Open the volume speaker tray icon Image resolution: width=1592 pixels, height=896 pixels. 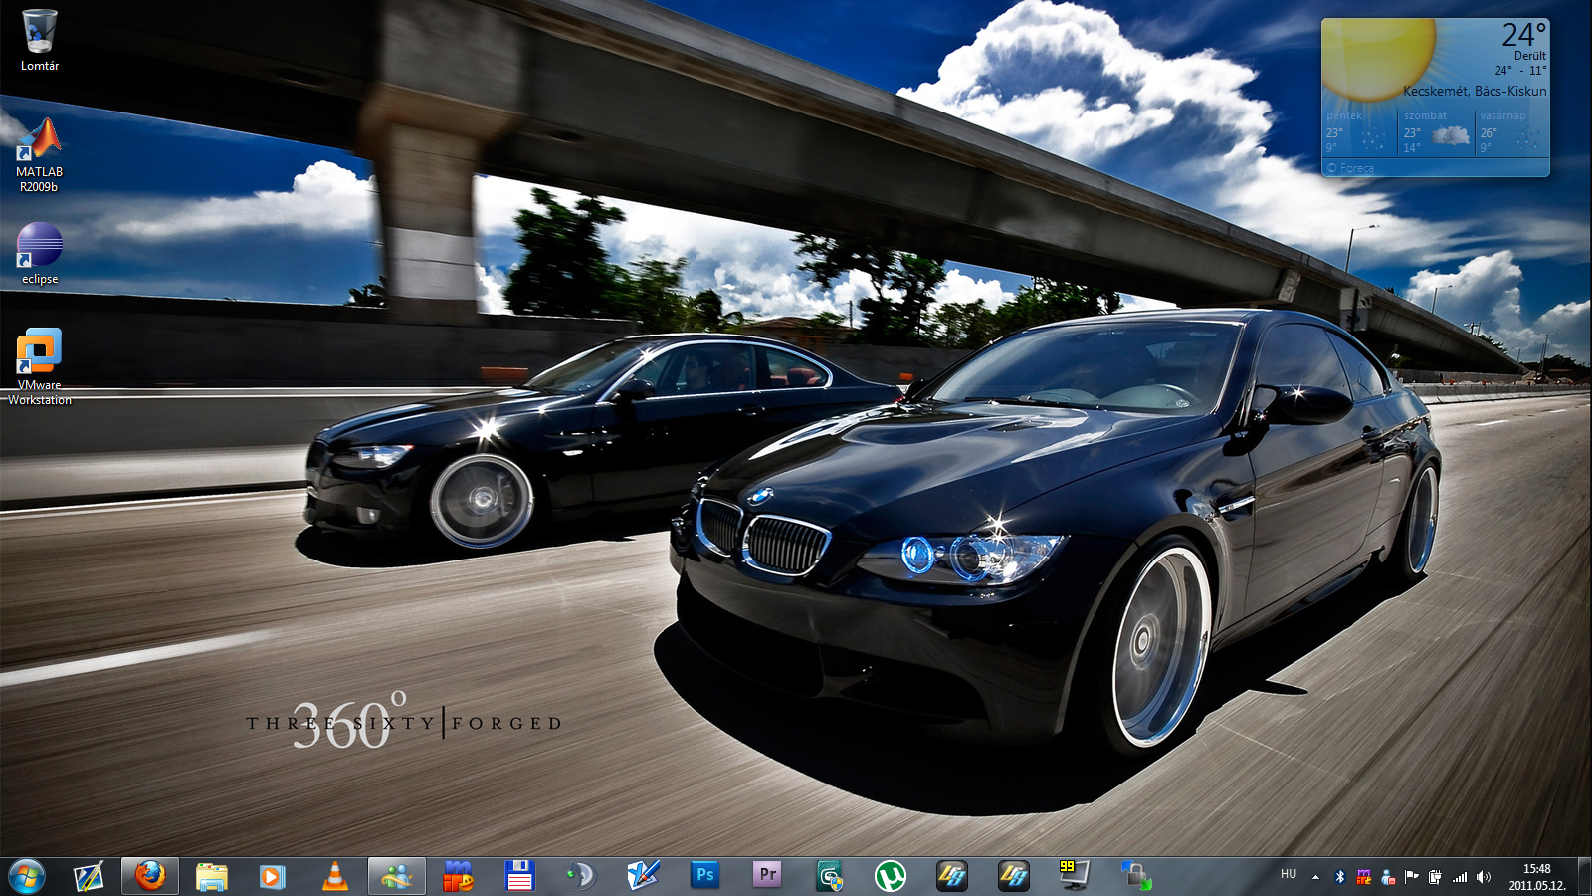1484,877
